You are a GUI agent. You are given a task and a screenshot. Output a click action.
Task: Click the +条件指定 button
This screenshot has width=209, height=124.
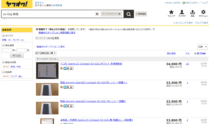point(141,14)
